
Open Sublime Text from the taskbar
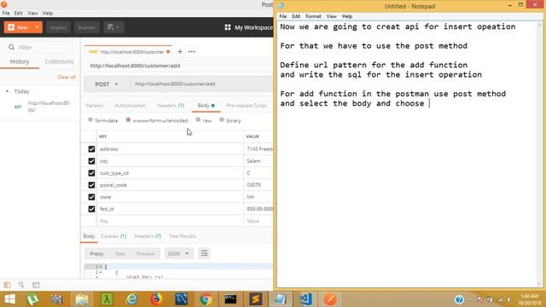(x=256, y=299)
